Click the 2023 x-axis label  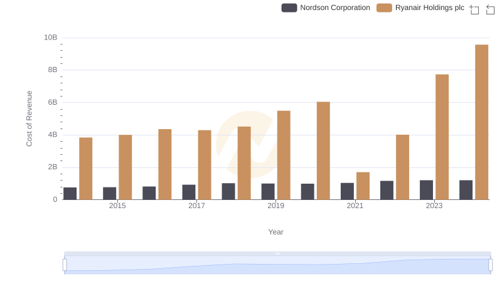click(x=434, y=206)
